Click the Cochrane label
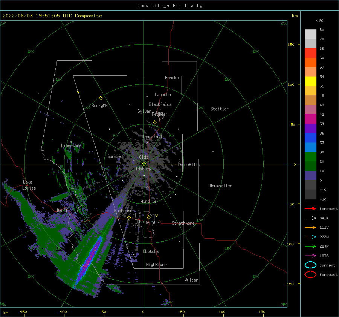The height and width of the screenshot is (317, 339). pos(123,211)
